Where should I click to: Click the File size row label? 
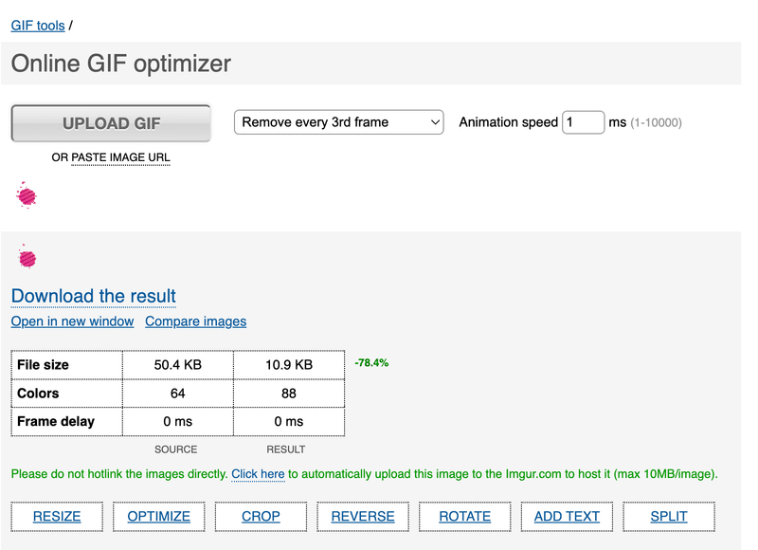(x=43, y=365)
